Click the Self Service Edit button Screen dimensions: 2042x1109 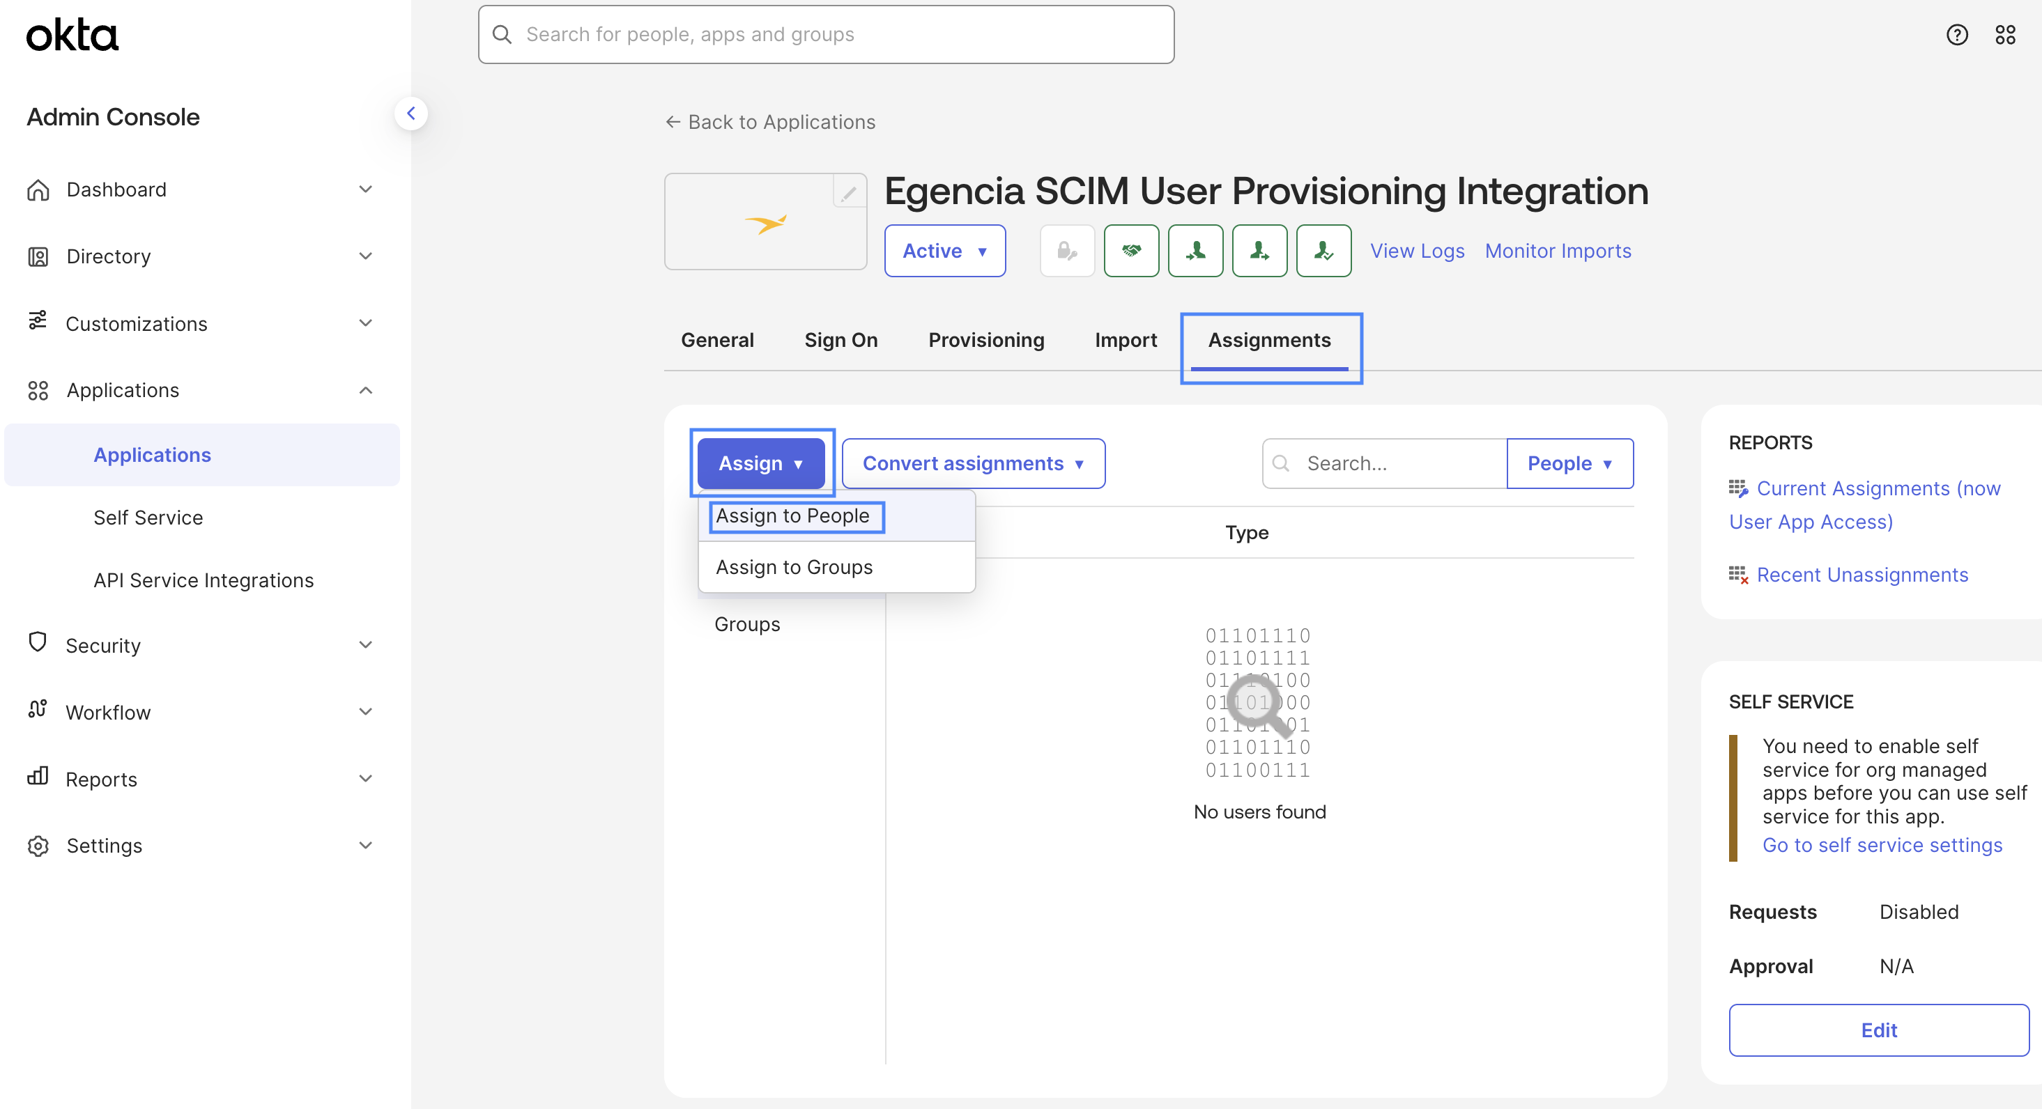pos(1879,1030)
